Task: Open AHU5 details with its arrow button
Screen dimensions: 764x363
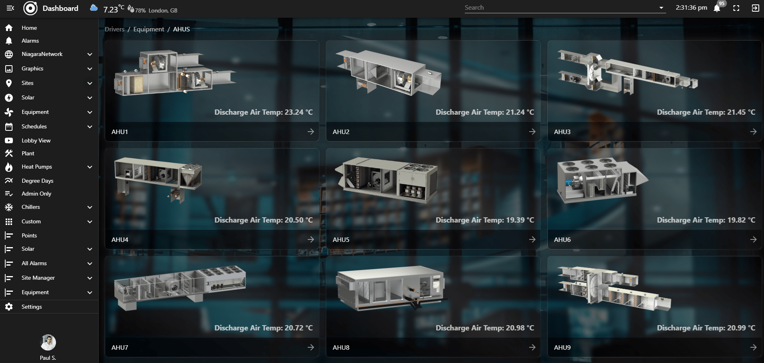Action: point(532,239)
